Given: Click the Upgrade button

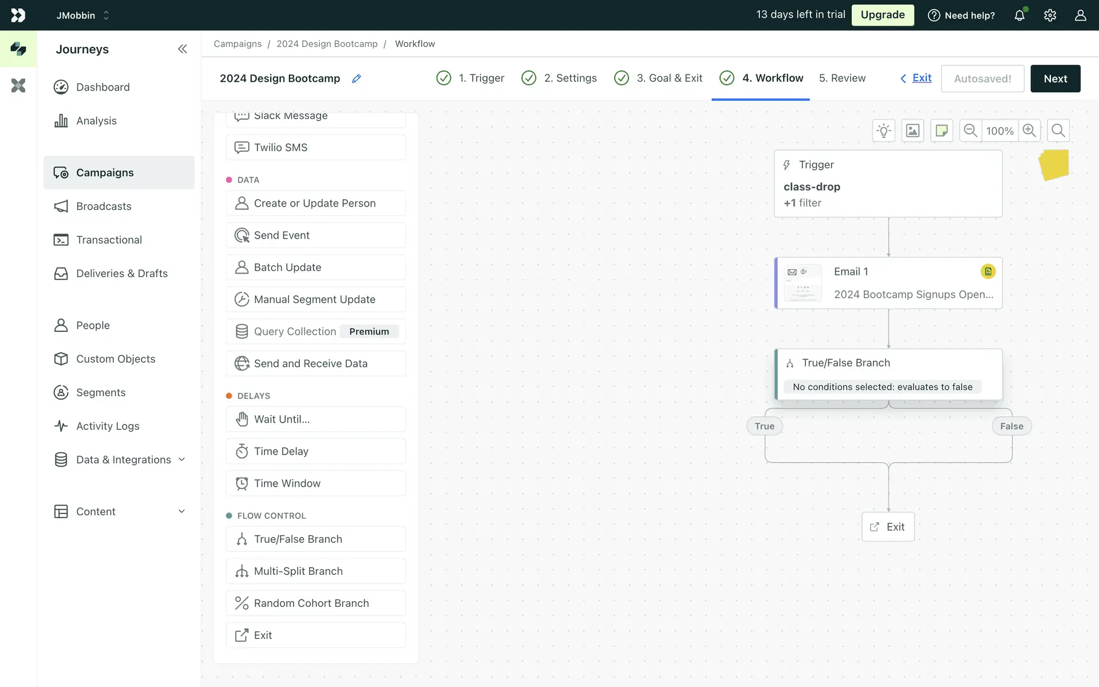Looking at the screenshot, I should tap(882, 15).
